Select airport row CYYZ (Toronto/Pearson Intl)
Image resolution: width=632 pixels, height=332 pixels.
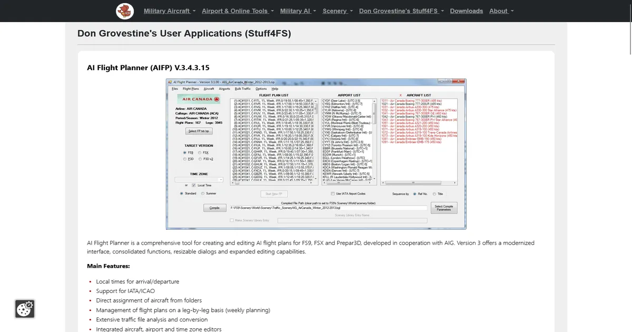point(347,145)
